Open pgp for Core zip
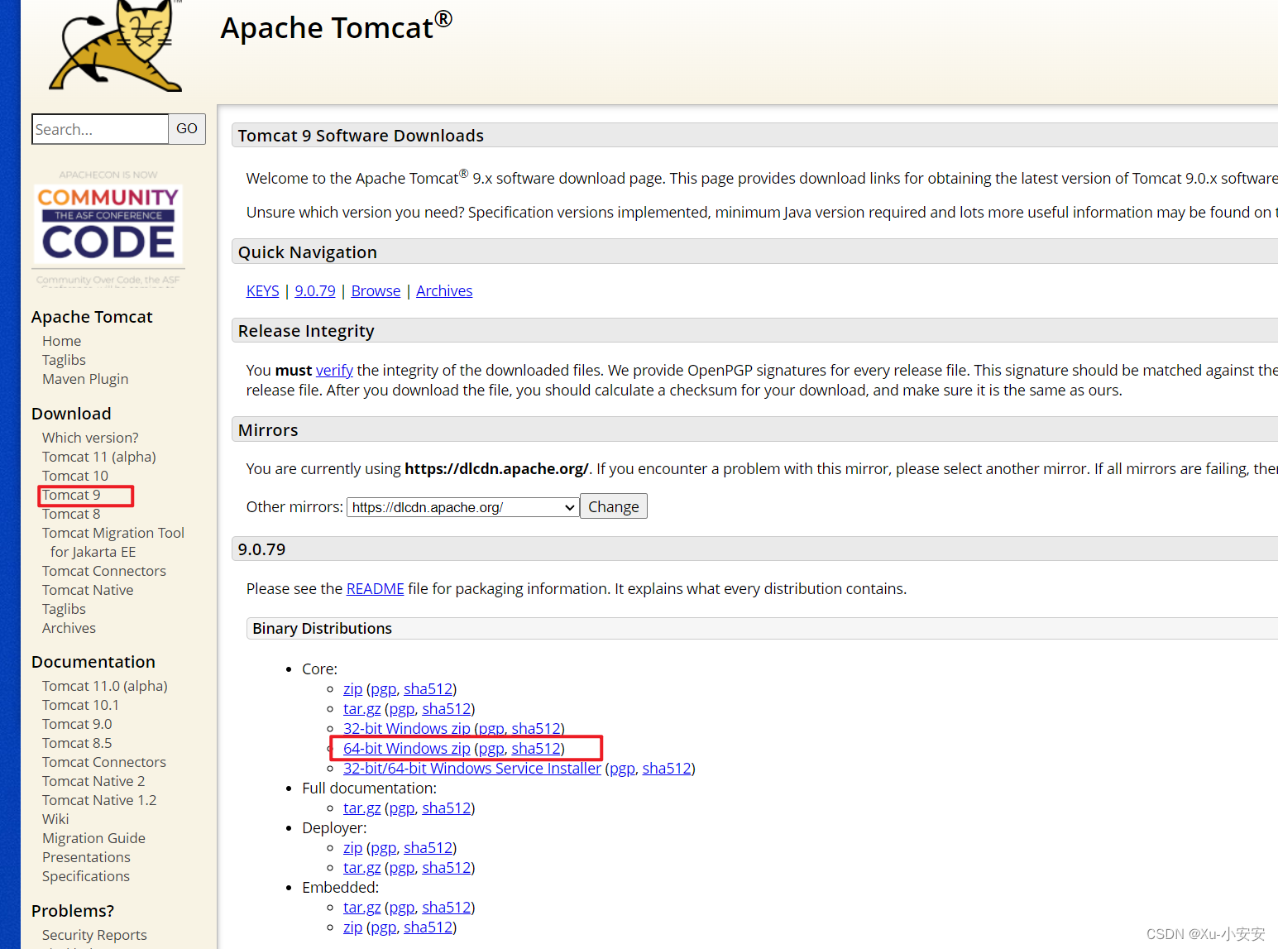The height and width of the screenshot is (949, 1278). (383, 689)
